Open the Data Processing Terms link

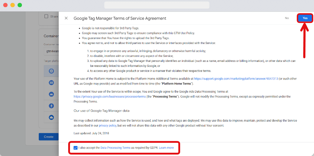(115, 148)
